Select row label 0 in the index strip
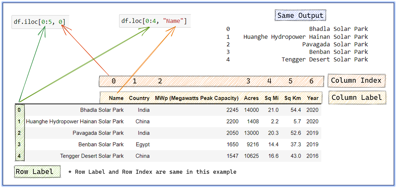397x188 pixels. point(19,110)
